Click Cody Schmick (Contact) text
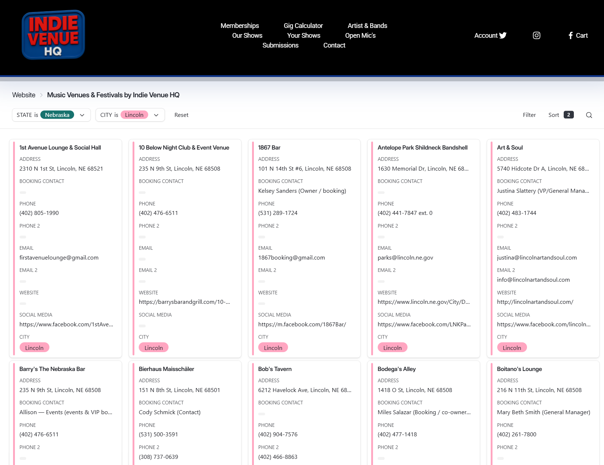 (170, 412)
